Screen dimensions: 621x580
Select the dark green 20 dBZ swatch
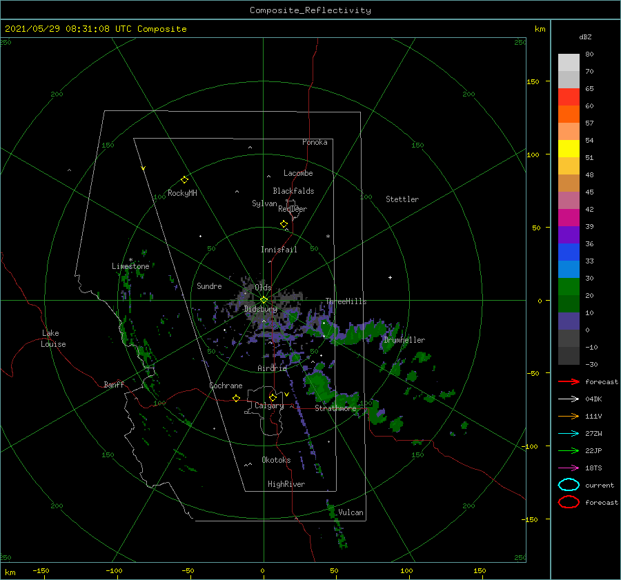pos(569,303)
